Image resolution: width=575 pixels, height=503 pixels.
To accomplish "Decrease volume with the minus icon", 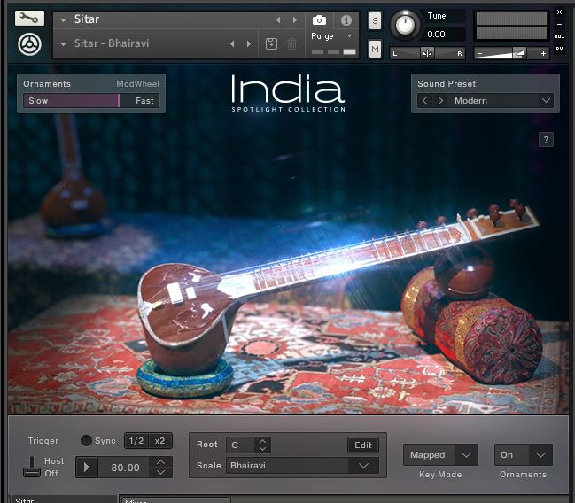I will (479, 54).
